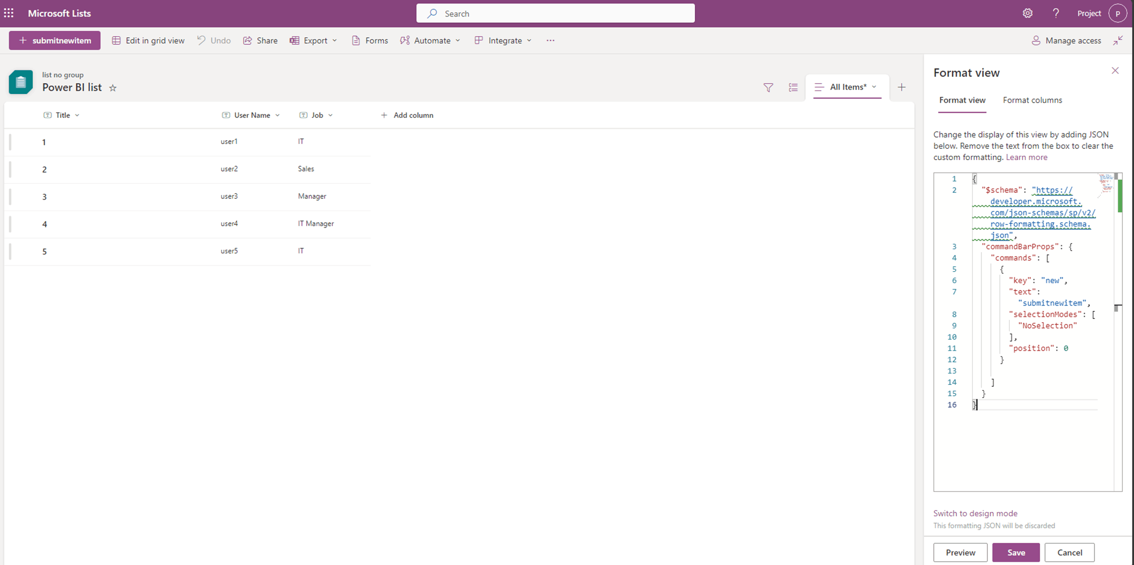The image size is (1134, 565).
Task: Toggle the details pane open
Action: (x=793, y=88)
